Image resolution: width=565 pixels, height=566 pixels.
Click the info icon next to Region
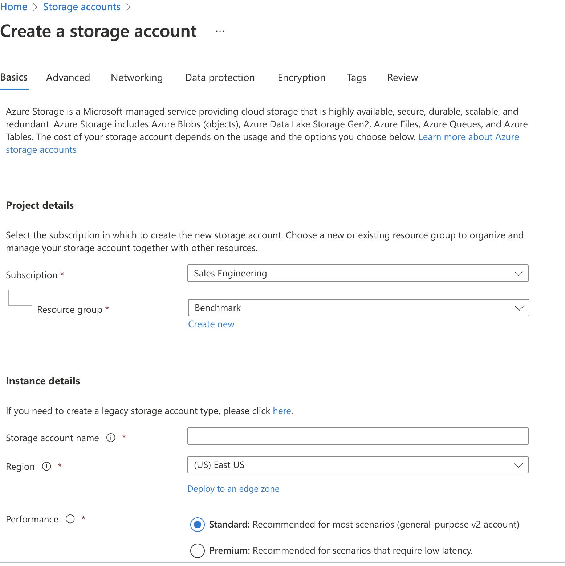click(46, 466)
